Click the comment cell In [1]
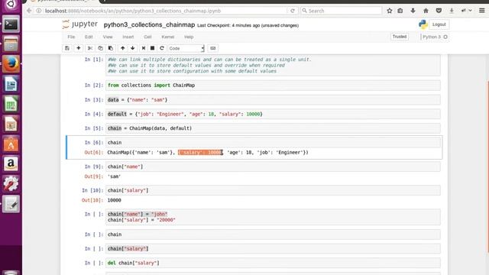489x275 pixels. coord(273,65)
